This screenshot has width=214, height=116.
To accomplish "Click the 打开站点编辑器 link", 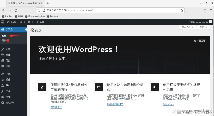I will 115,104.
